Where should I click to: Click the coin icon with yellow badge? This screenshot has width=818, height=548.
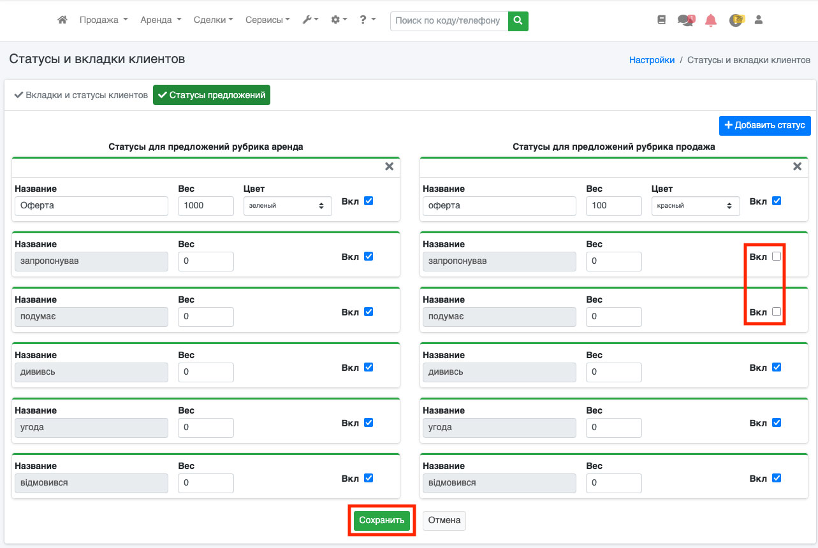[x=736, y=20]
